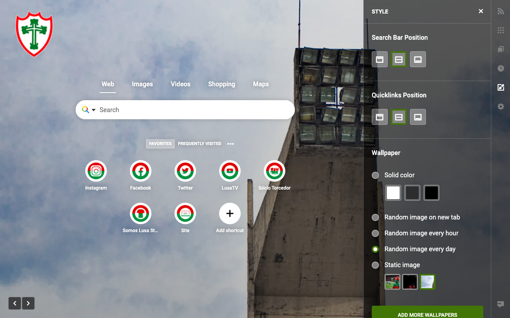
Task: Close the Style panel
Action: tap(481, 11)
